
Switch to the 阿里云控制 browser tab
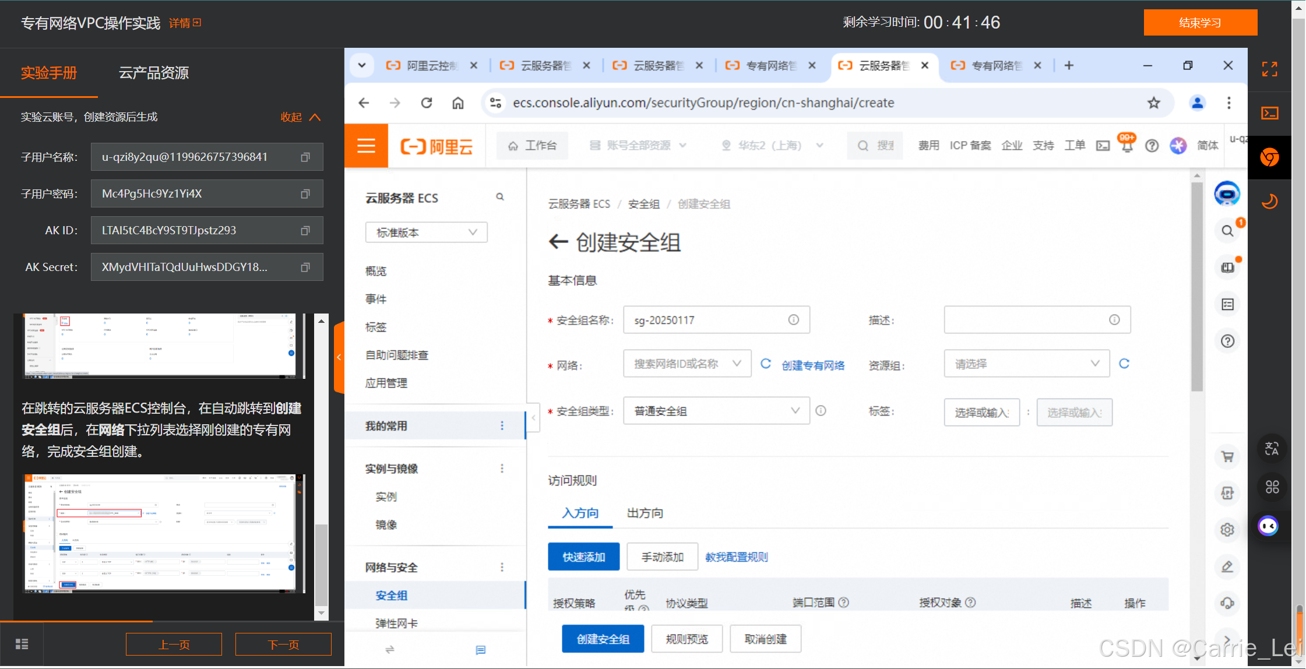pyautogui.click(x=432, y=66)
